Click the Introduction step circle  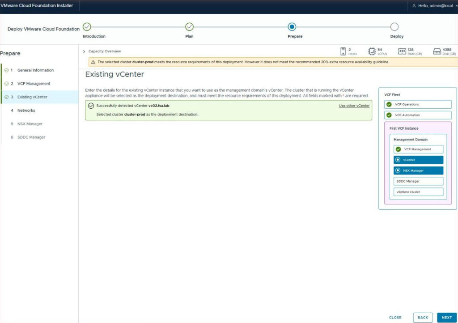click(87, 27)
